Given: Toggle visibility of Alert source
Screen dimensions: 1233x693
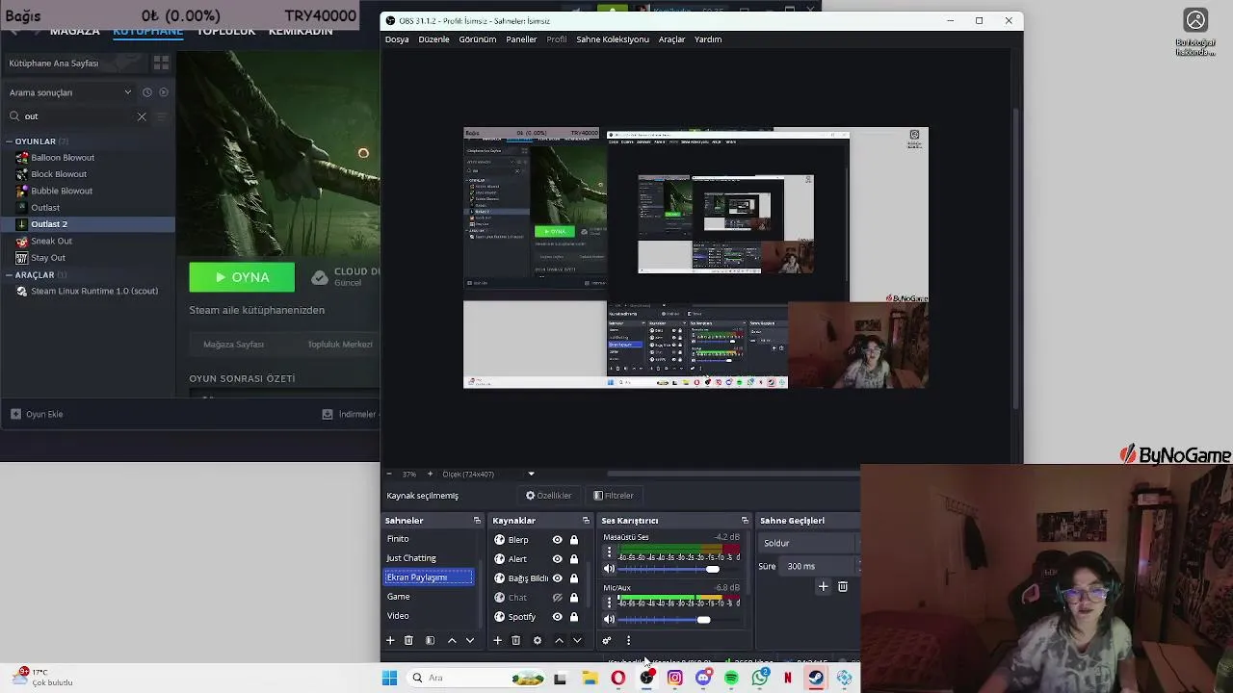Looking at the screenshot, I should [x=557, y=559].
